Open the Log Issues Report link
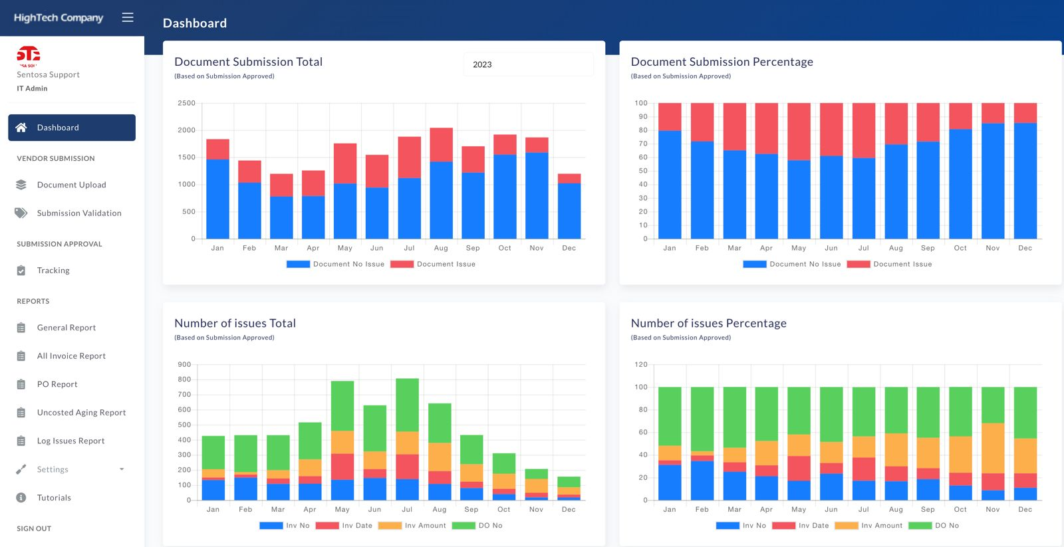This screenshot has width=1064, height=547. point(70,441)
